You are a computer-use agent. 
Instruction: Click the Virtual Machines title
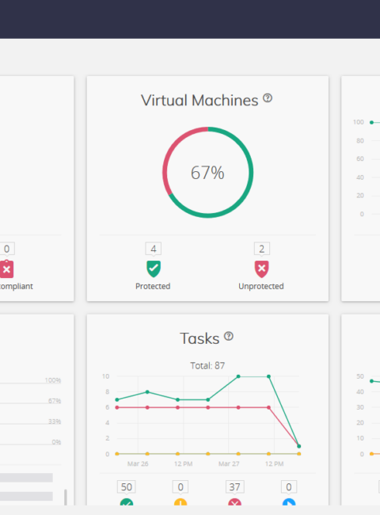click(x=199, y=100)
